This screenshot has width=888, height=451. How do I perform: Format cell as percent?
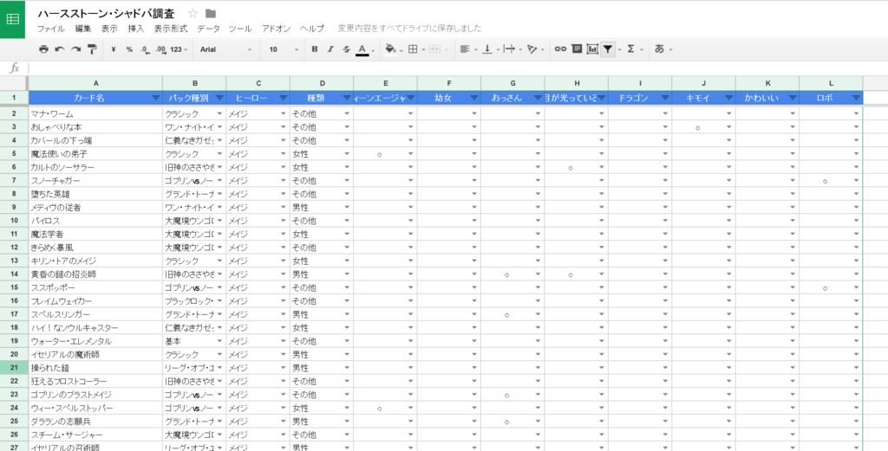click(129, 49)
